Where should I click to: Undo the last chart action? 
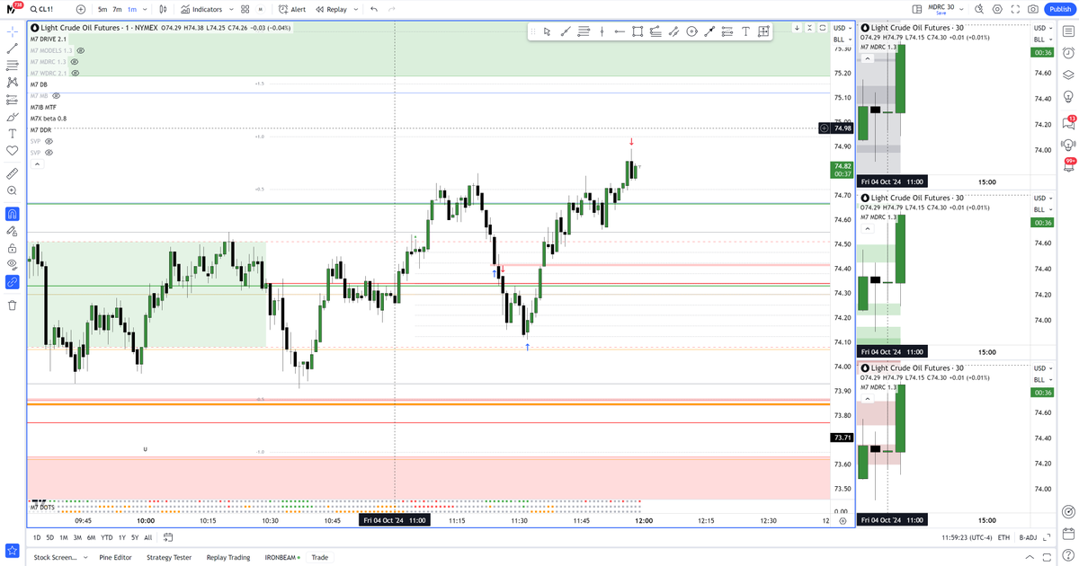(x=374, y=9)
